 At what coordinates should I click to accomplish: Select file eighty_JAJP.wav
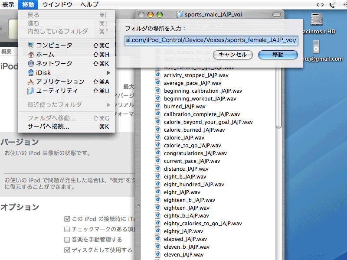(x=183, y=231)
